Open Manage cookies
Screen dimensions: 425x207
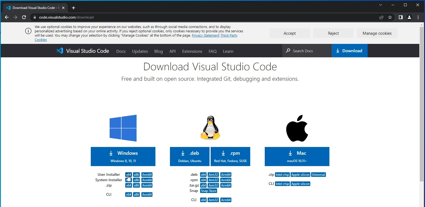[377, 33]
